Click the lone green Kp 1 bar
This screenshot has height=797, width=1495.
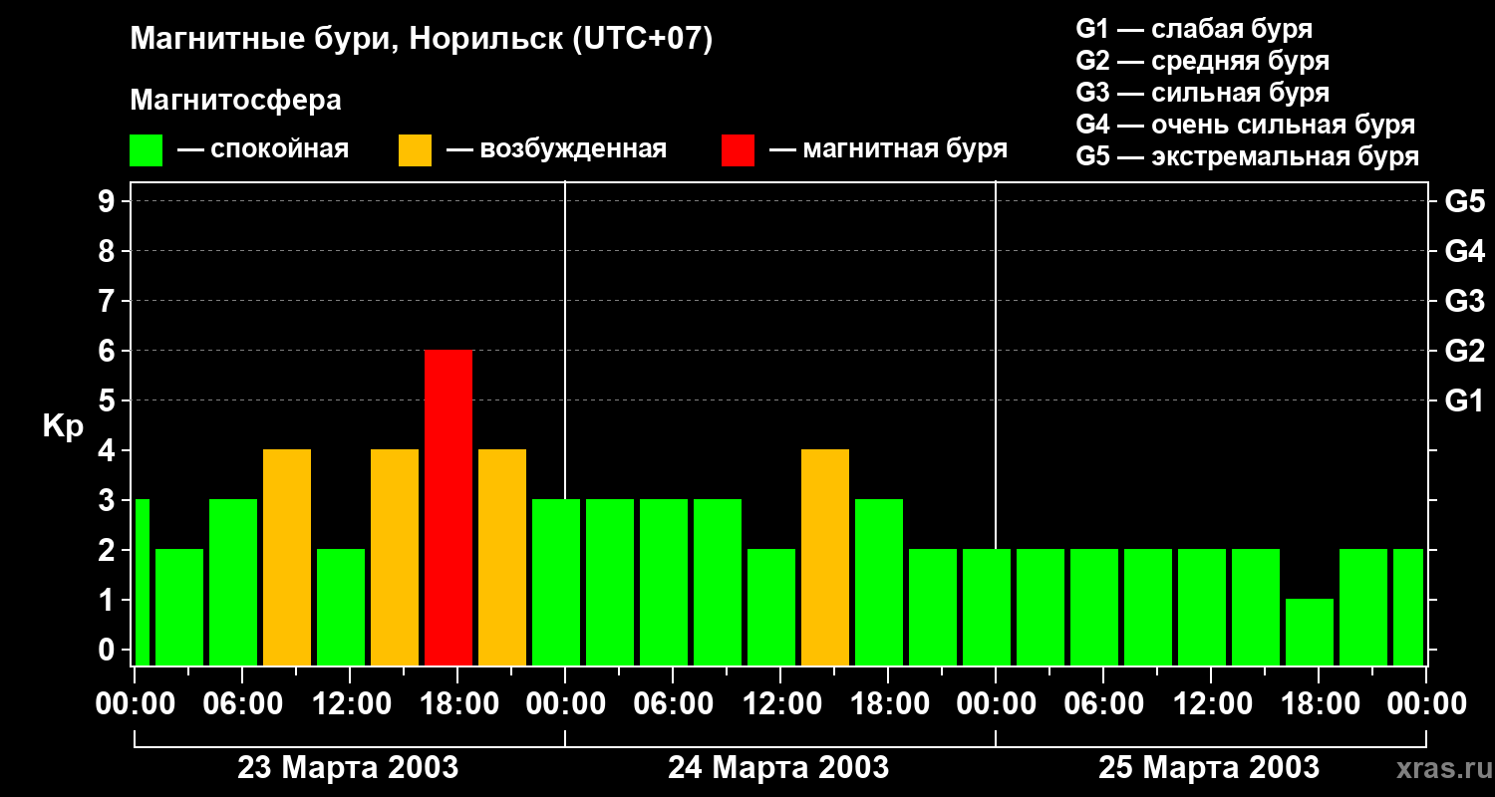(x=1310, y=633)
